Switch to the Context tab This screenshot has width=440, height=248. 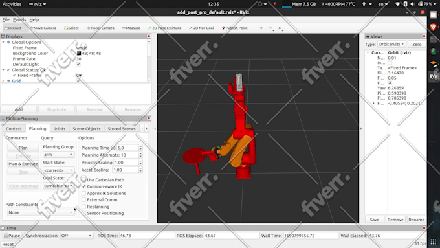[x=14, y=128]
